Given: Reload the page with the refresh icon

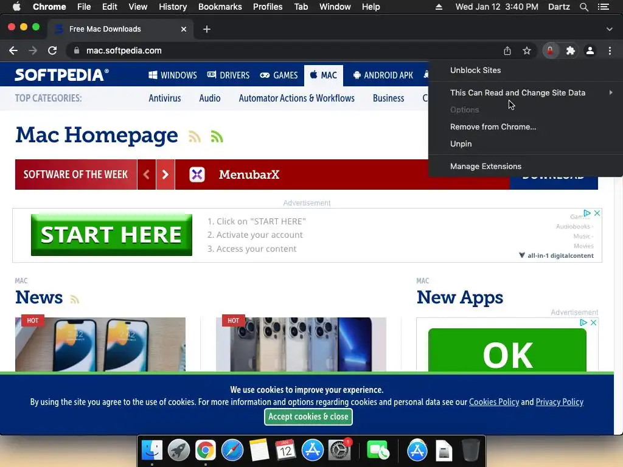Looking at the screenshot, I should click(x=52, y=50).
